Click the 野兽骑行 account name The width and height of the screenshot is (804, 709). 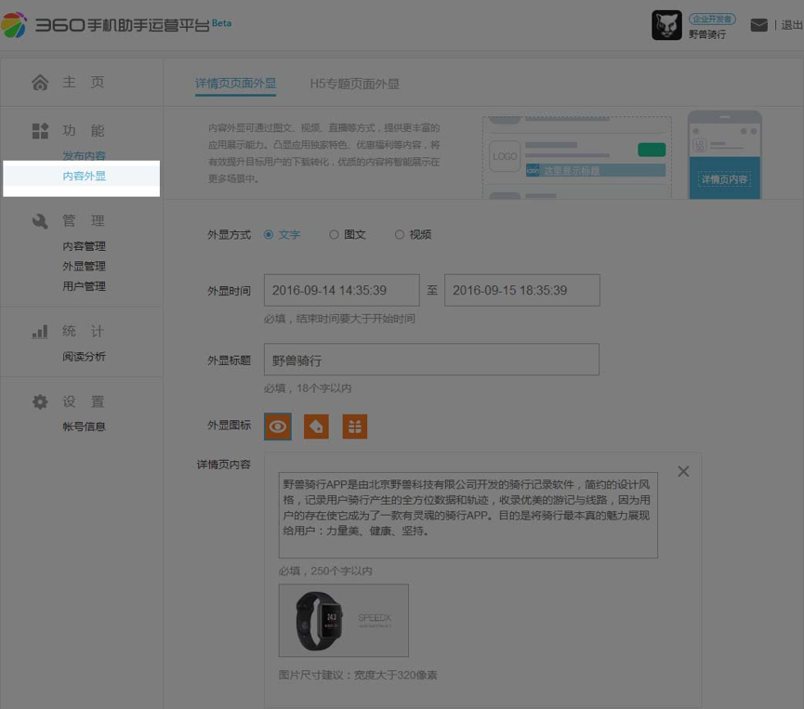(x=707, y=34)
